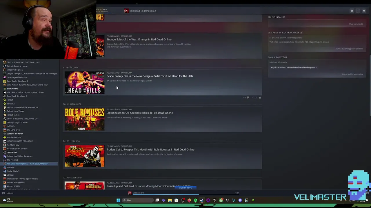This screenshot has width=371, height=208.
Task: Click the Half-Life game icon in library list
Action: click(x=5, y=126)
